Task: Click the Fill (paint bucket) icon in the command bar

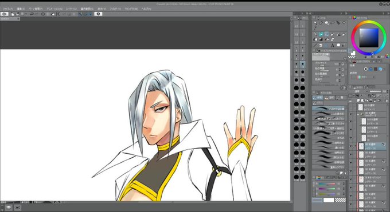Action: 53,14
